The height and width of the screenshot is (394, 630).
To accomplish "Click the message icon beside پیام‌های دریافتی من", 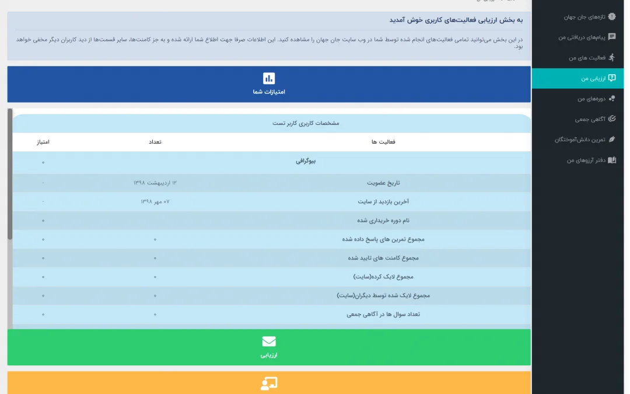I will [611, 37].
